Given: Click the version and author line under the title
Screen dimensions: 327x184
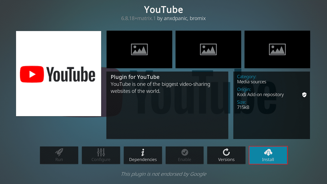Looking at the screenshot, I should [x=163, y=19].
